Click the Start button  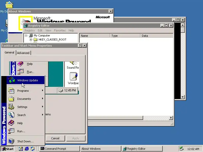pyautogui.click(x=8, y=149)
